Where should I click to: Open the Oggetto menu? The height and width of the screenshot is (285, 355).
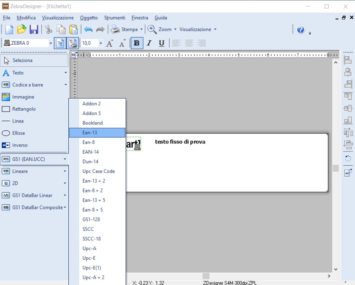[x=89, y=18]
